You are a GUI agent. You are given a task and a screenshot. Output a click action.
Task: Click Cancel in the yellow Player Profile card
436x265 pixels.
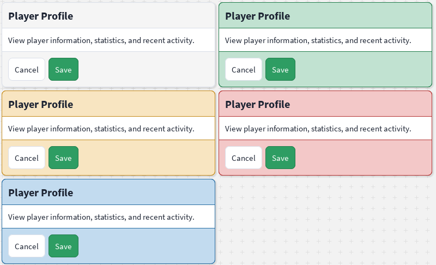tap(27, 158)
